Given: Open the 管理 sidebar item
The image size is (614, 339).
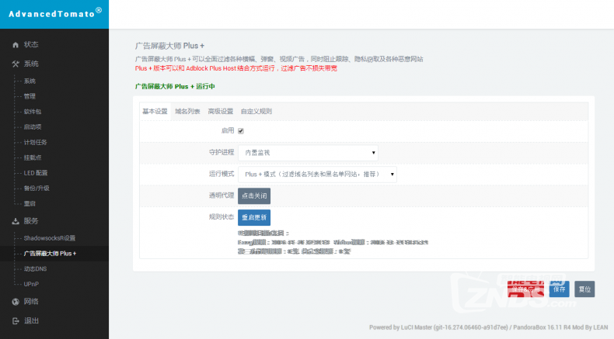Looking at the screenshot, I should point(30,96).
